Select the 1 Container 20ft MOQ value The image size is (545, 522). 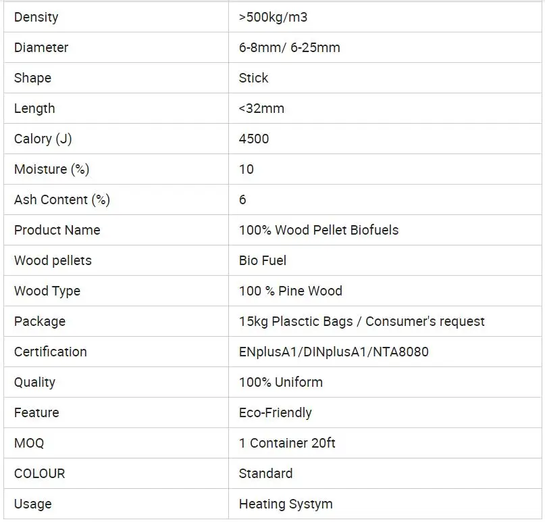287,443
